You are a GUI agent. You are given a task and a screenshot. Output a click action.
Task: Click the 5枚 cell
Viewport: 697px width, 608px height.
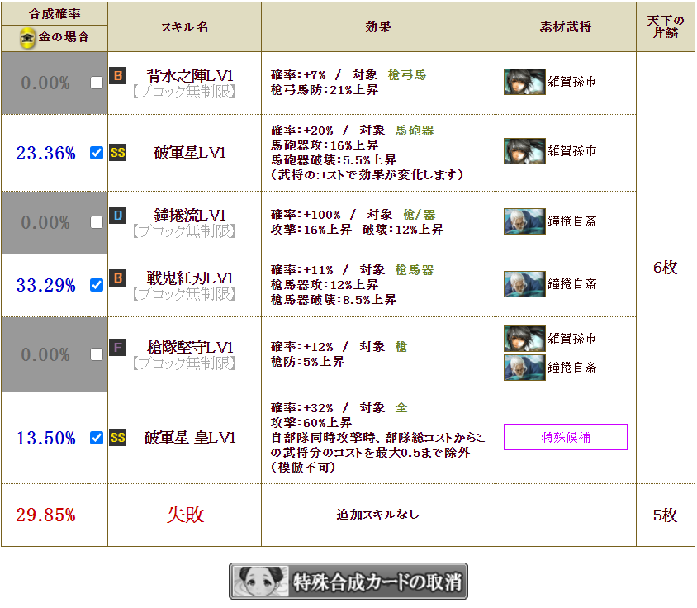pyautogui.click(x=666, y=515)
